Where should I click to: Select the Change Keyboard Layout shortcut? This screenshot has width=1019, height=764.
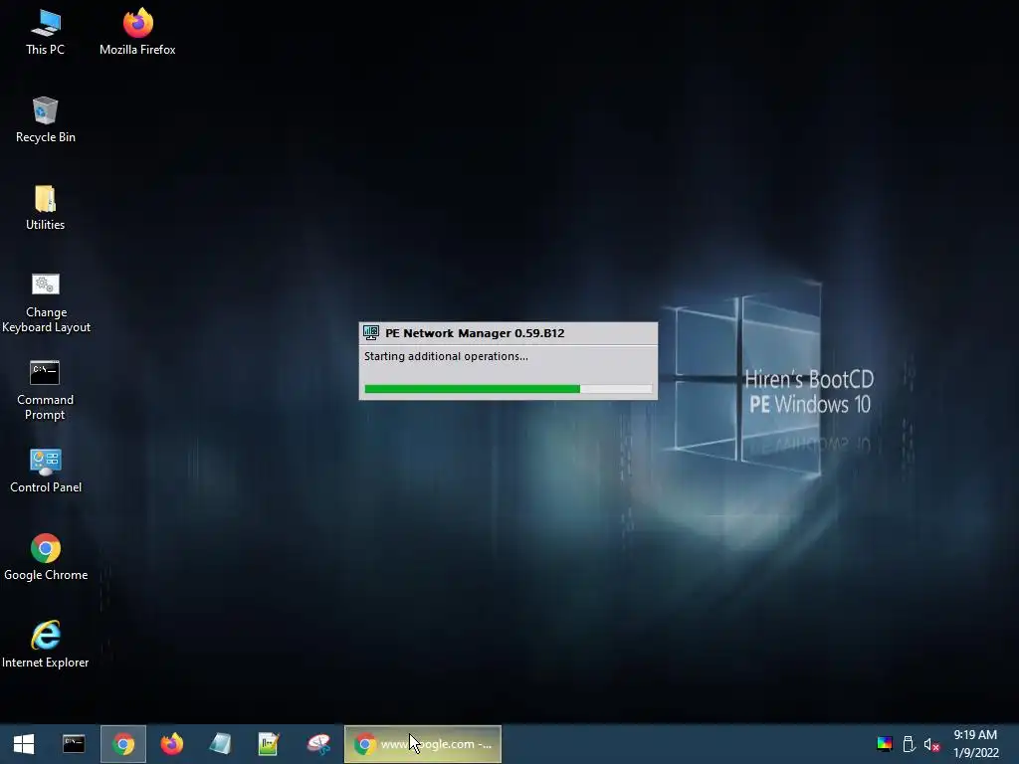click(46, 303)
